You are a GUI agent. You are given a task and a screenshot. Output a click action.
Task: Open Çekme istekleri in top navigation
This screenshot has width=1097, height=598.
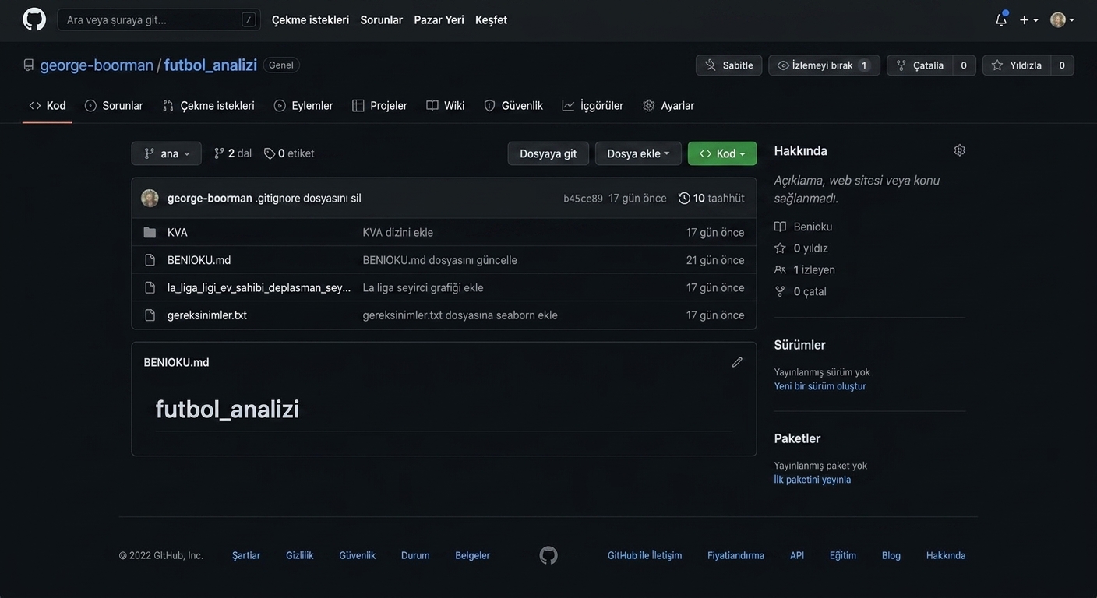pos(310,19)
